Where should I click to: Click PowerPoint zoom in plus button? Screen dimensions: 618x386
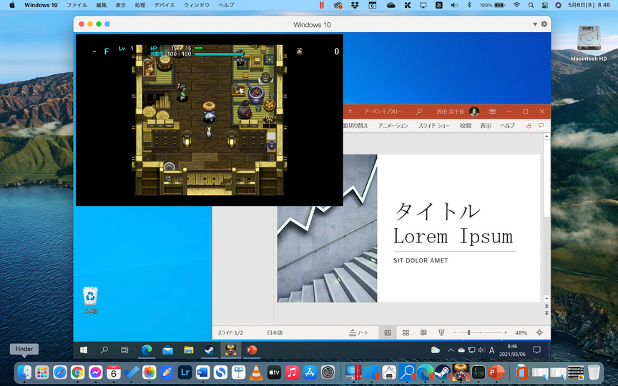[x=506, y=333]
